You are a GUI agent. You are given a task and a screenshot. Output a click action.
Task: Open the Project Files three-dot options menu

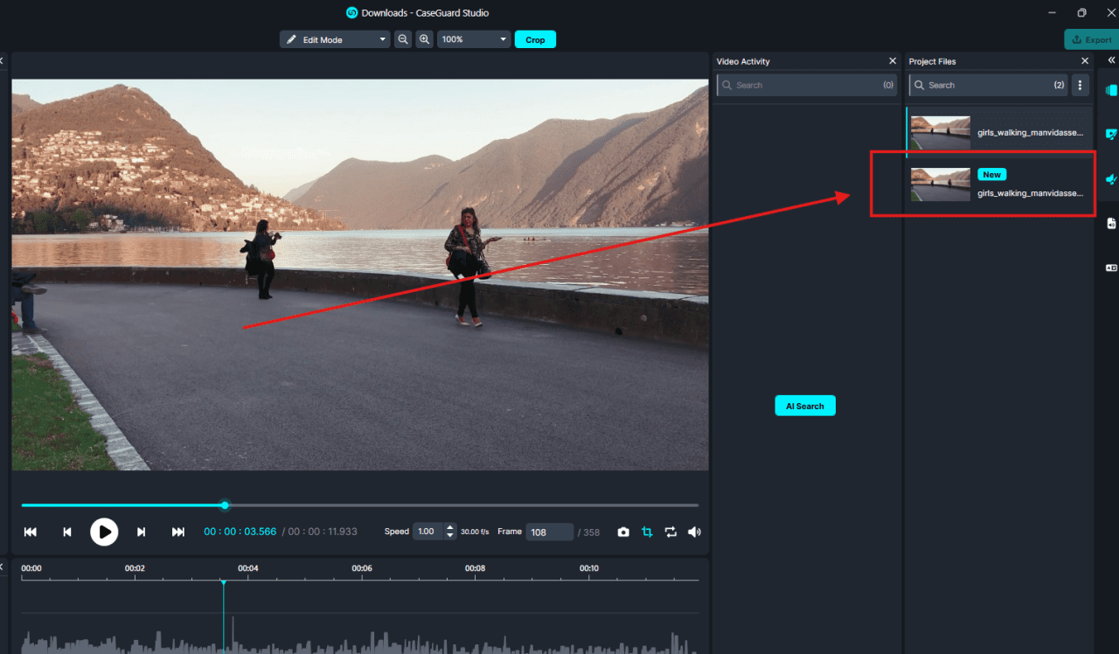pos(1081,85)
